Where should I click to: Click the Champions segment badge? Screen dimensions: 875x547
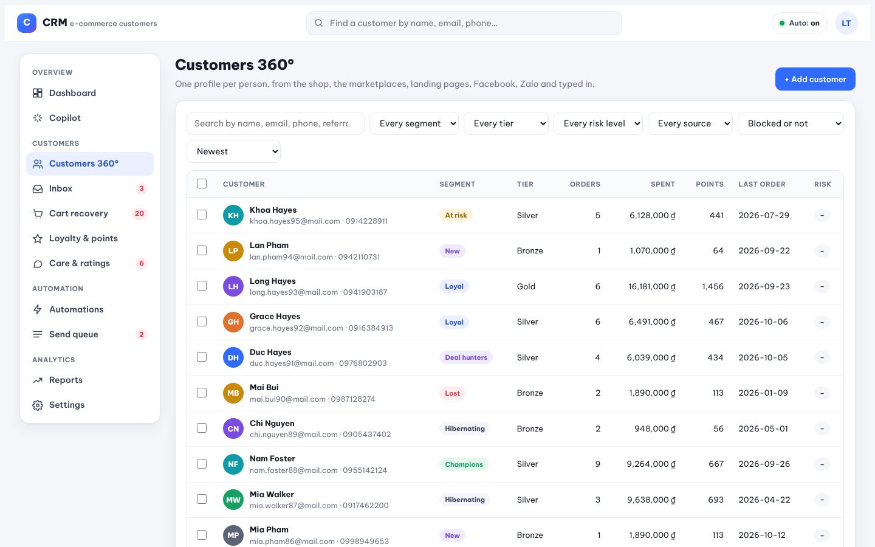[464, 464]
